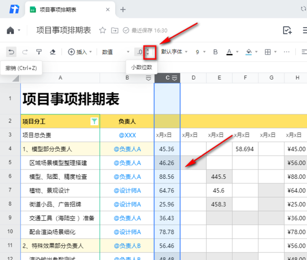Select the format painter tool
The width and height of the screenshot is (307, 260).
(x=39, y=52)
